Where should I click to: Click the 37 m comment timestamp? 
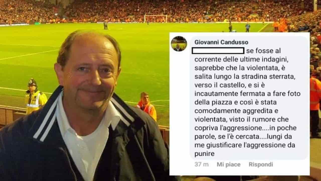[x=201, y=164]
